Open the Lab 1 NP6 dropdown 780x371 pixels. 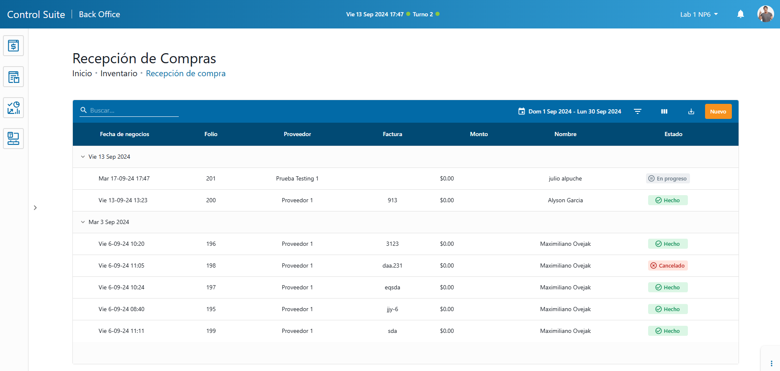pyautogui.click(x=699, y=14)
